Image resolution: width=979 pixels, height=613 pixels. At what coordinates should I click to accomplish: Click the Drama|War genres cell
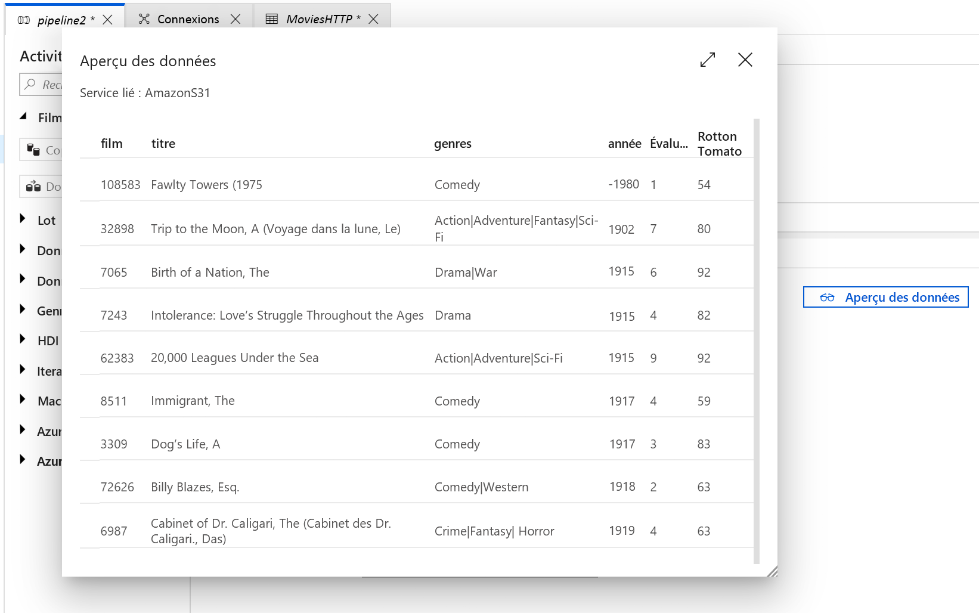tap(466, 273)
